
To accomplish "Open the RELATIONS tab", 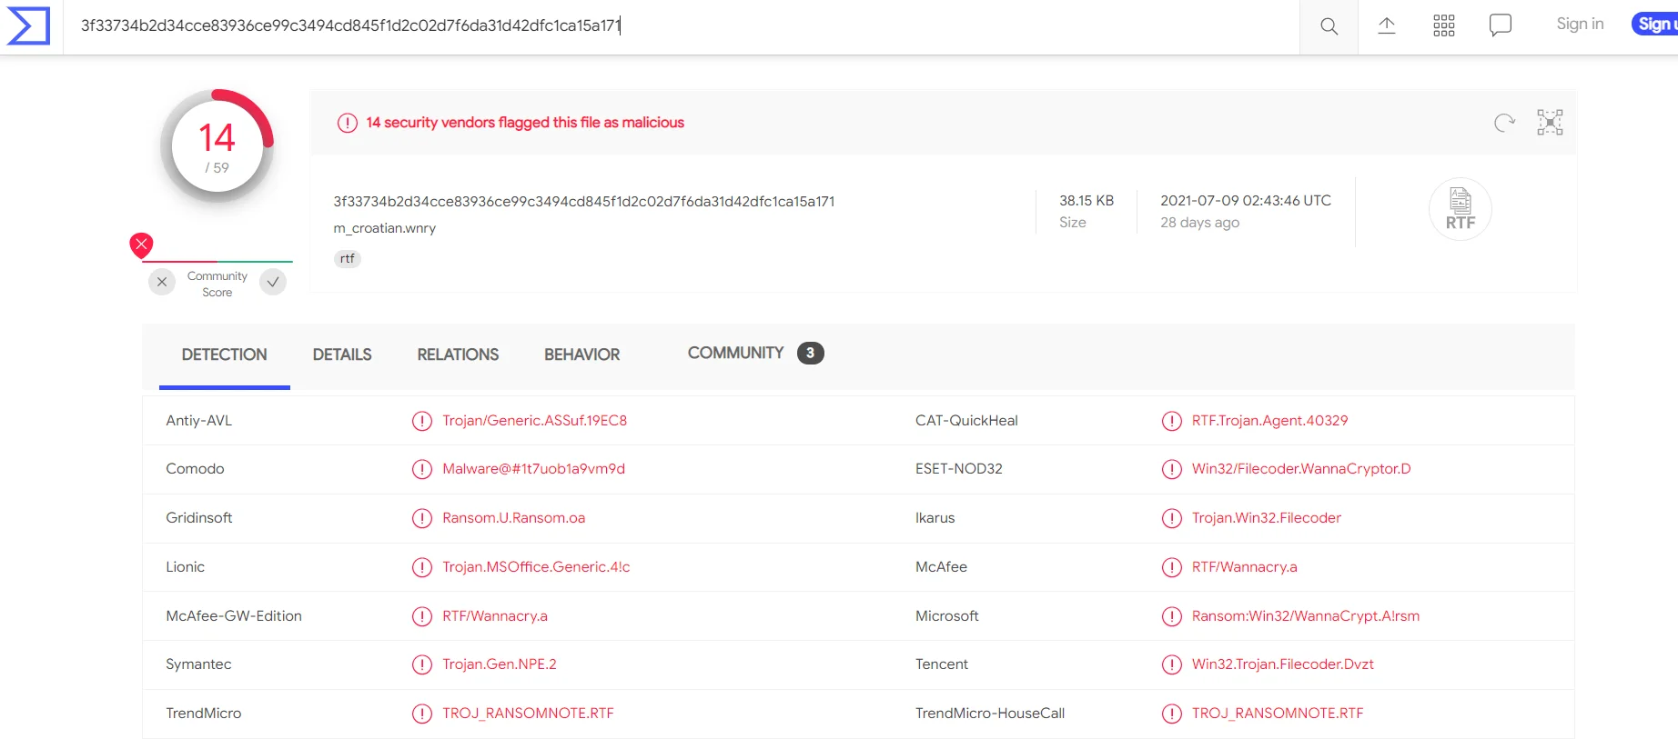I will pos(458,355).
